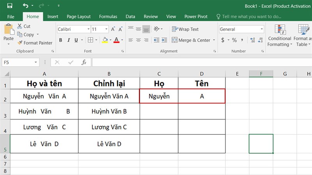Viewport: 312px width, 175px height.
Task: Switch to the Page Layout tab
Action: pyautogui.click(x=79, y=17)
